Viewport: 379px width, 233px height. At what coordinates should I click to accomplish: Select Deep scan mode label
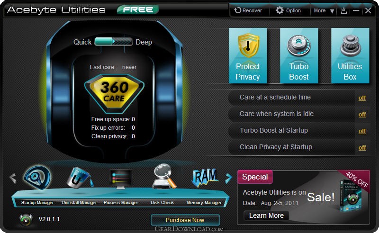(x=144, y=42)
